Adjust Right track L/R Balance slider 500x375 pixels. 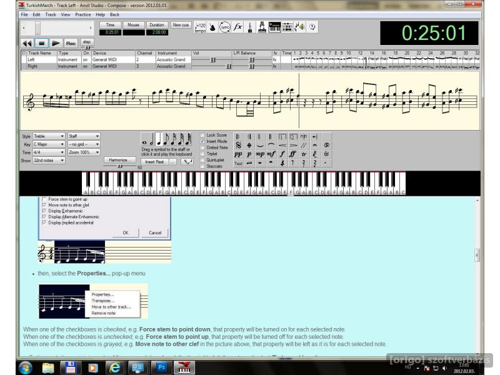tap(252, 66)
